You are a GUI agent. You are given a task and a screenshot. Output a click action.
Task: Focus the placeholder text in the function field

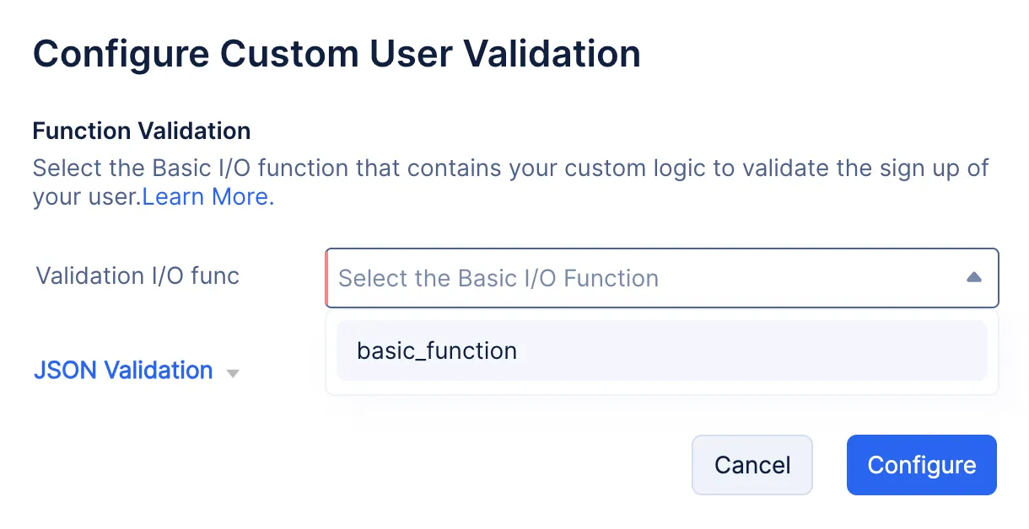pos(498,278)
